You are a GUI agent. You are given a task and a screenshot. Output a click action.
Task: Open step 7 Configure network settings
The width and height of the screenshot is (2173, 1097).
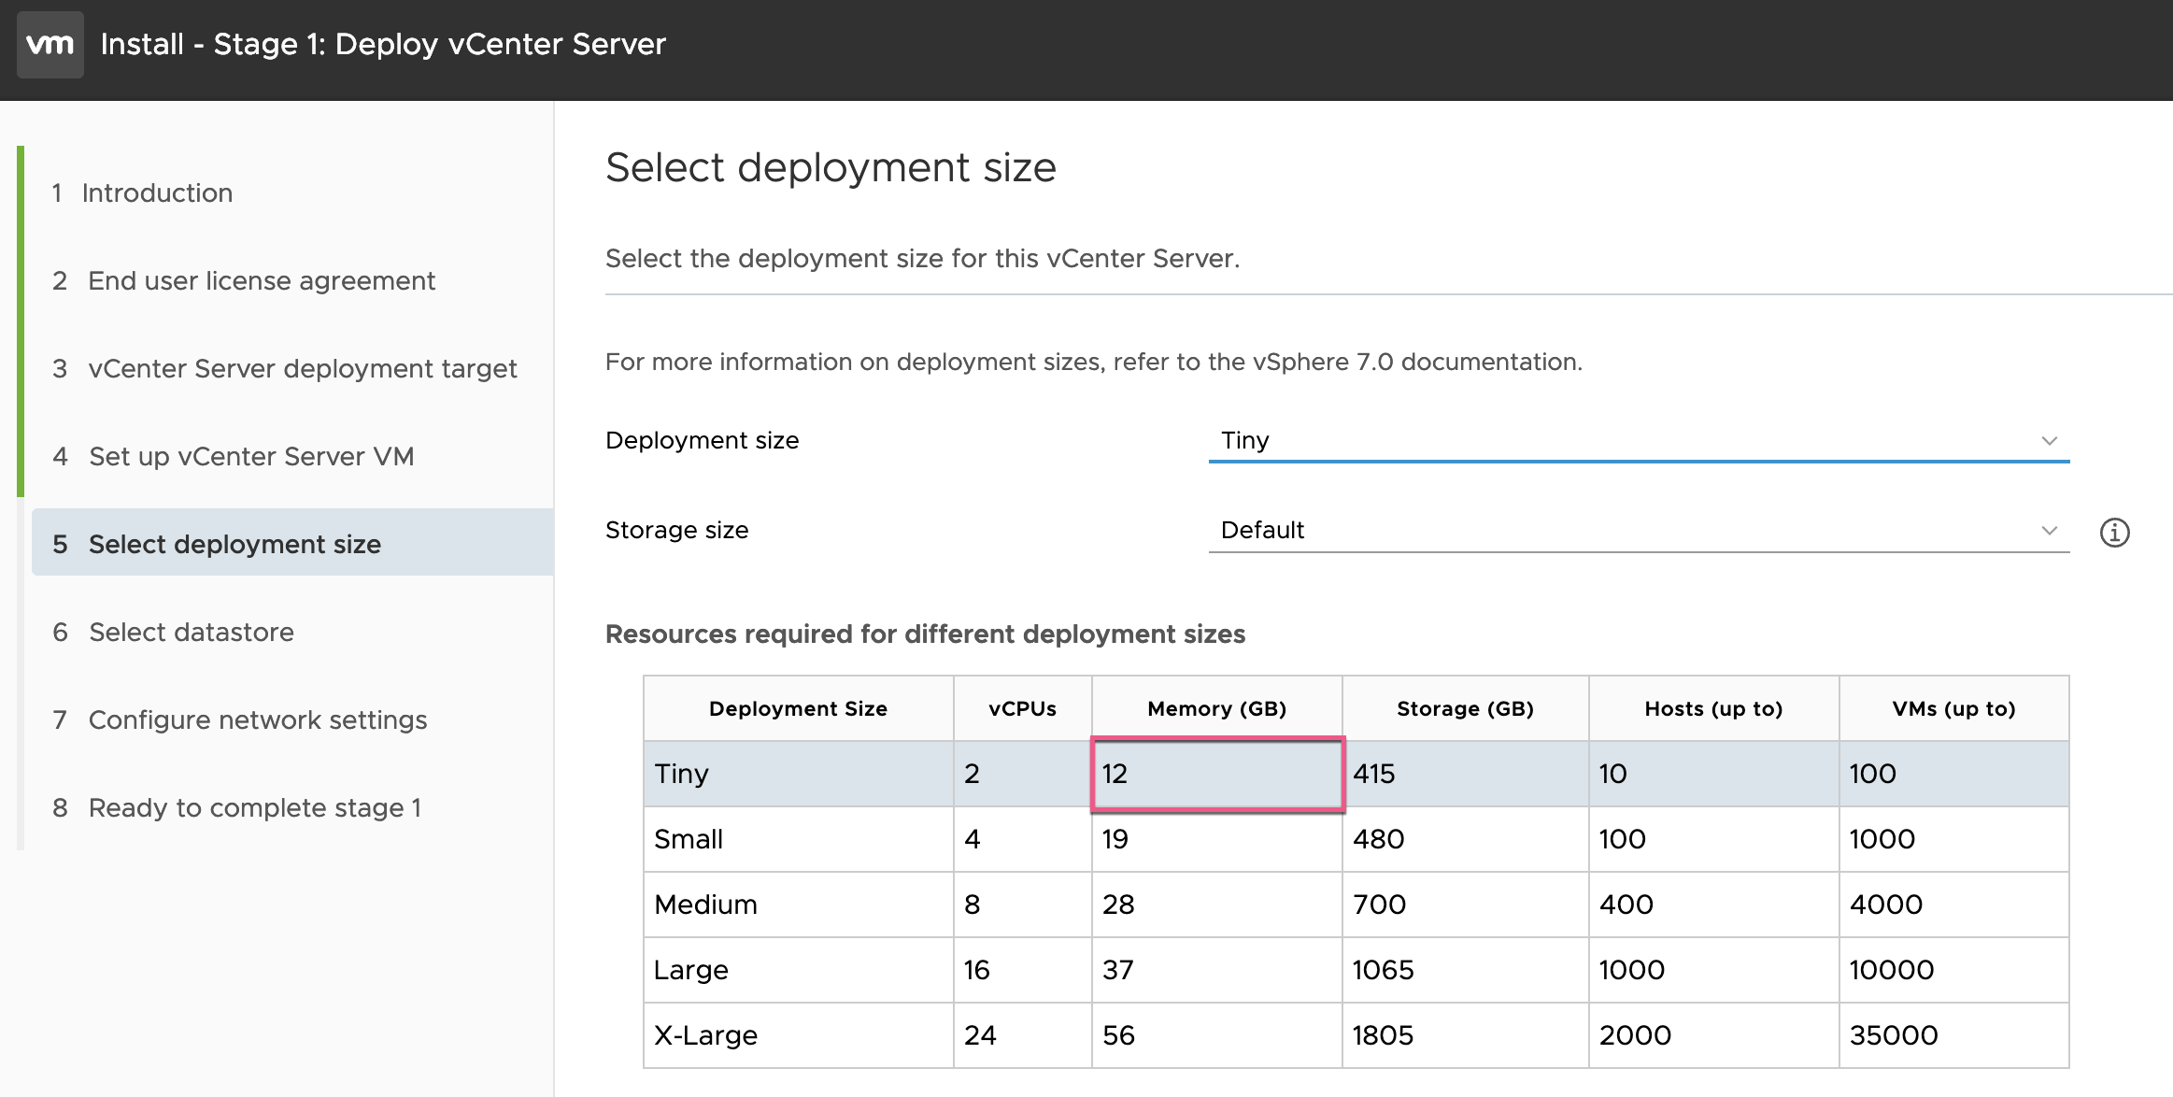[239, 719]
